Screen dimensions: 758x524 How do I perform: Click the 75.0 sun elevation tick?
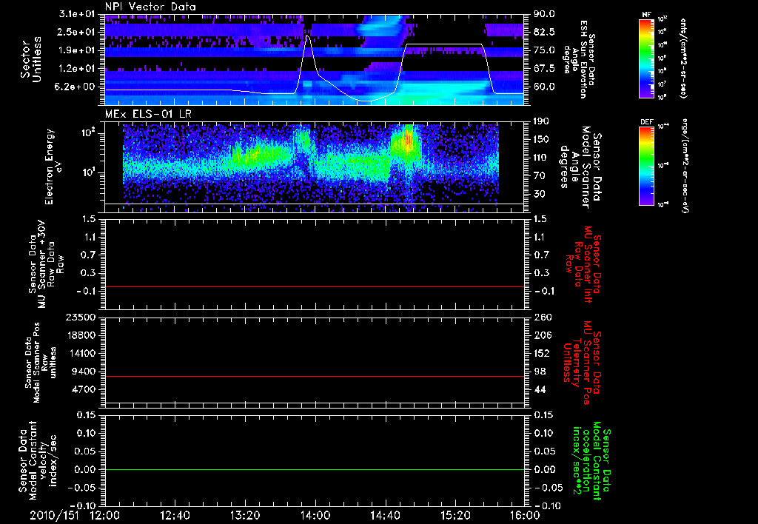(544, 50)
